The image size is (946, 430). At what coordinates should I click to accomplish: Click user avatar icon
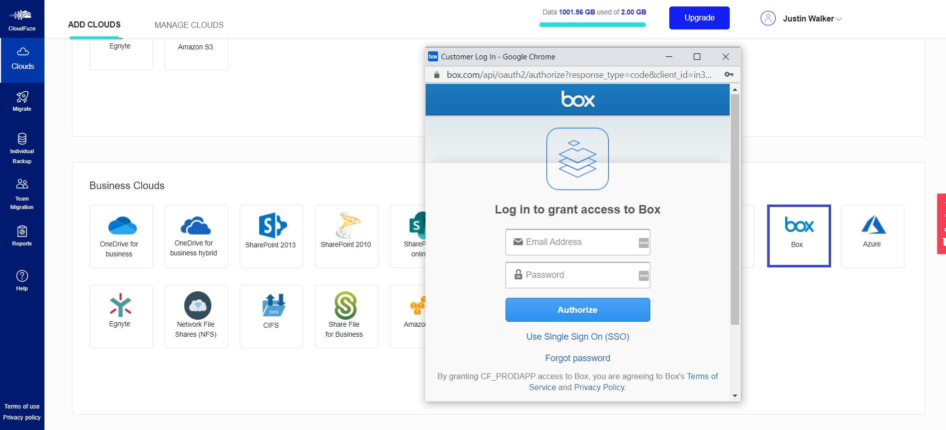click(x=768, y=18)
